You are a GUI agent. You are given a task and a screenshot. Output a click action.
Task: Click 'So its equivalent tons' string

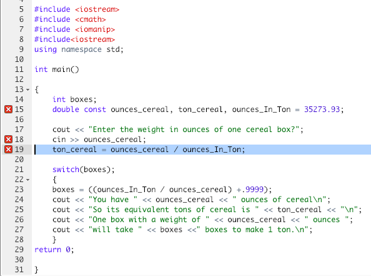[x=174, y=210]
